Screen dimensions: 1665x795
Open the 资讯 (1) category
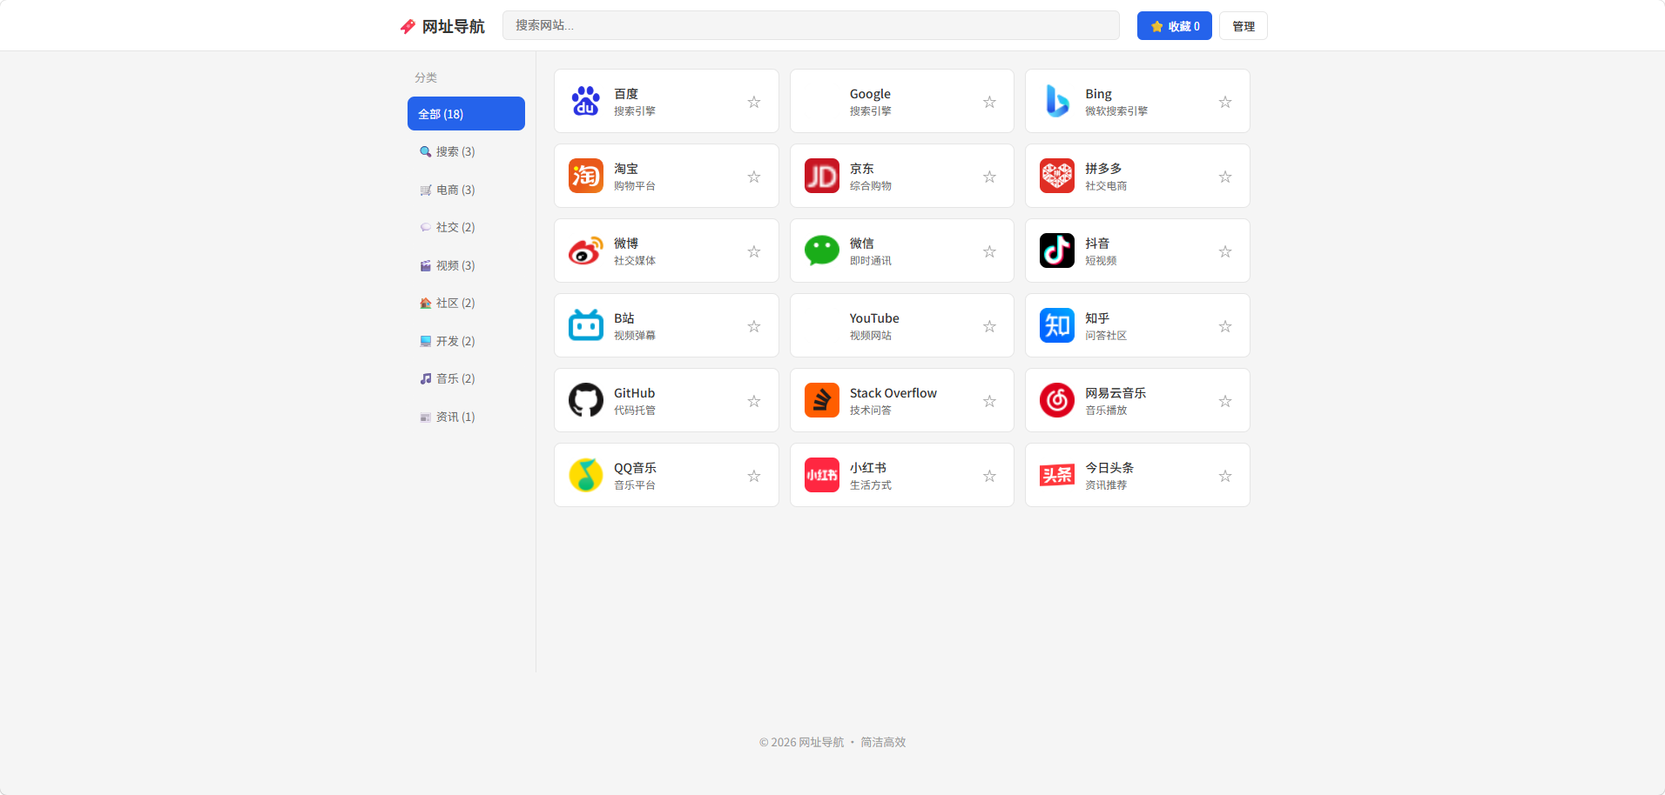click(466, 417)
